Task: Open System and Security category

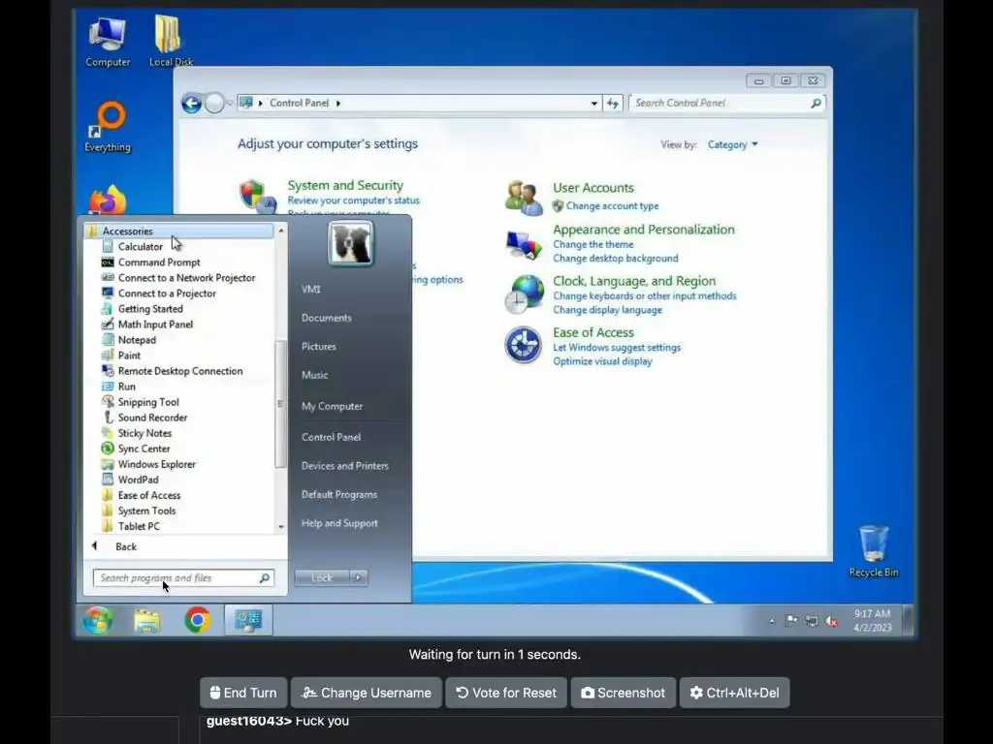Action: 345,185
